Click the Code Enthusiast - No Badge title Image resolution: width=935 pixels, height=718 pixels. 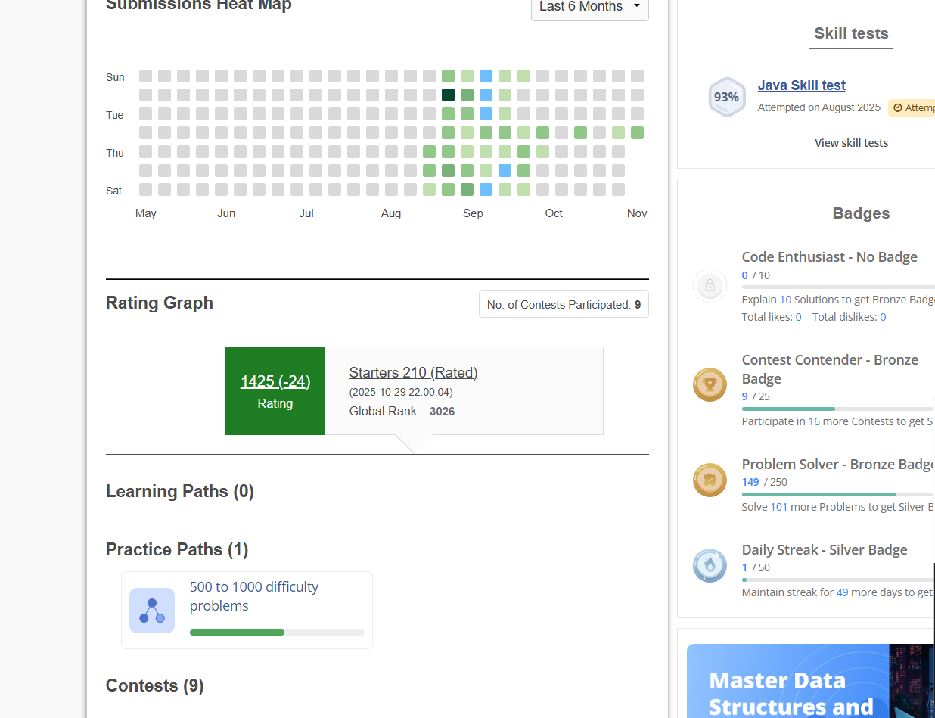click(x=830, y=257)
